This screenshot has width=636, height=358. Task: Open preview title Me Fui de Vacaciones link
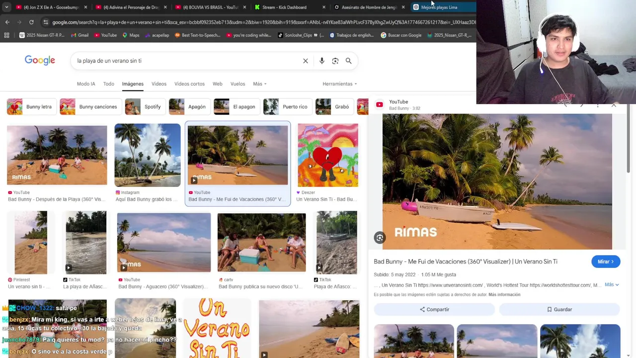pyautogui.click(x=466, y=262)
